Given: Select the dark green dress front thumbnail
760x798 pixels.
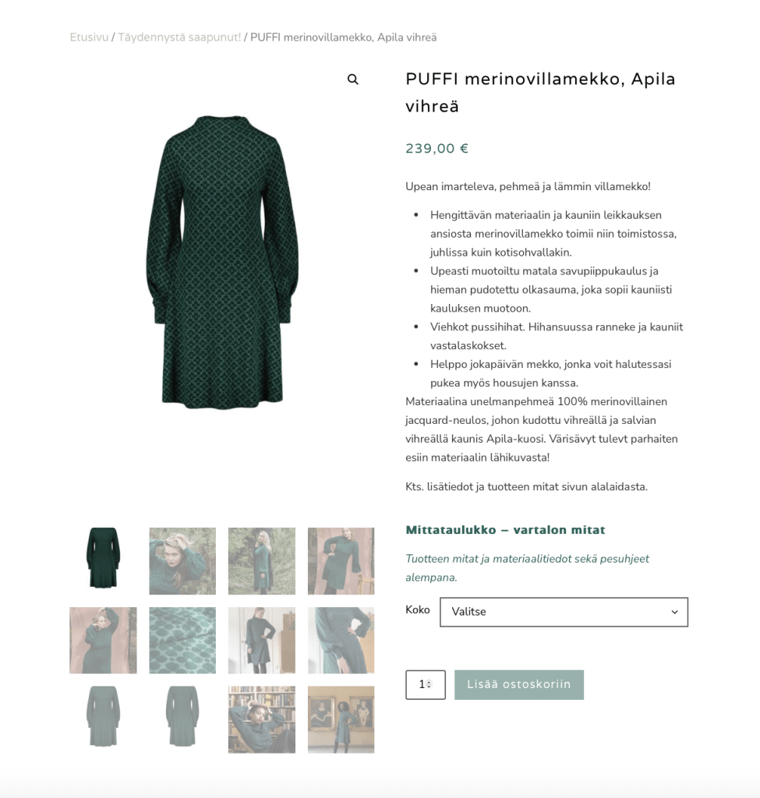Looking at the screenshot, I should [x=103, y=561].
